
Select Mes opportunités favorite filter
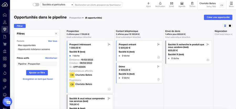coord(27,45)
